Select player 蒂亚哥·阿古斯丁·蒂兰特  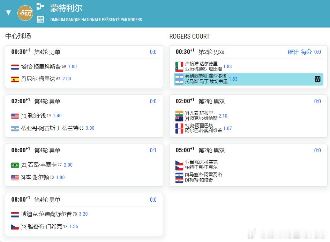coord(50,128)
